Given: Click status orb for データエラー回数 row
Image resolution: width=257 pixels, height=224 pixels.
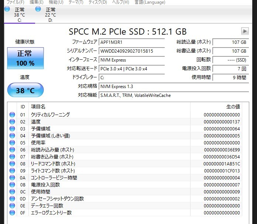Looking at the screenshot, I should [12, 206].
